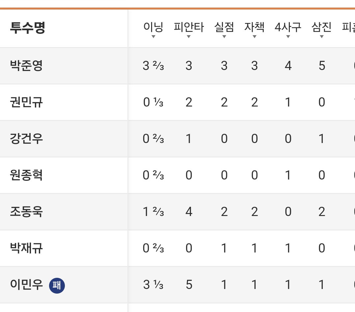Click the 패 badge next to 이민우
355x312 pixels.
[x=57, y=285]
